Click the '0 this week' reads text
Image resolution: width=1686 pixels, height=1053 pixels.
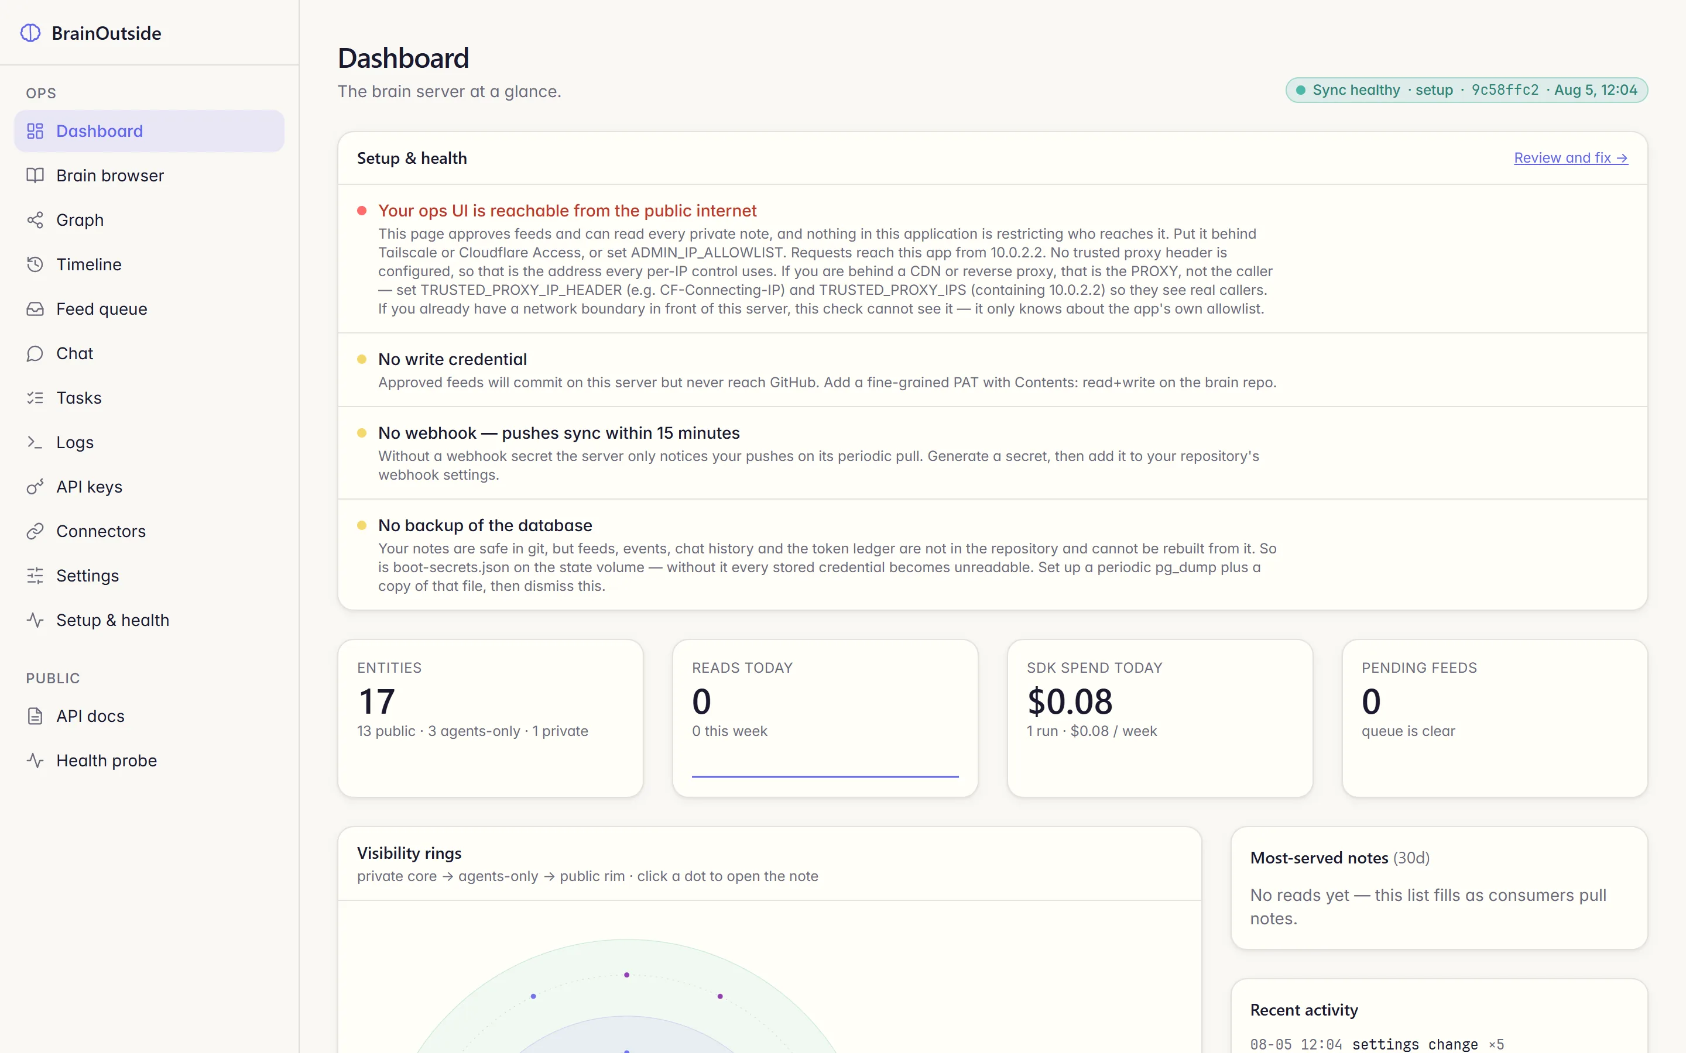729,731
